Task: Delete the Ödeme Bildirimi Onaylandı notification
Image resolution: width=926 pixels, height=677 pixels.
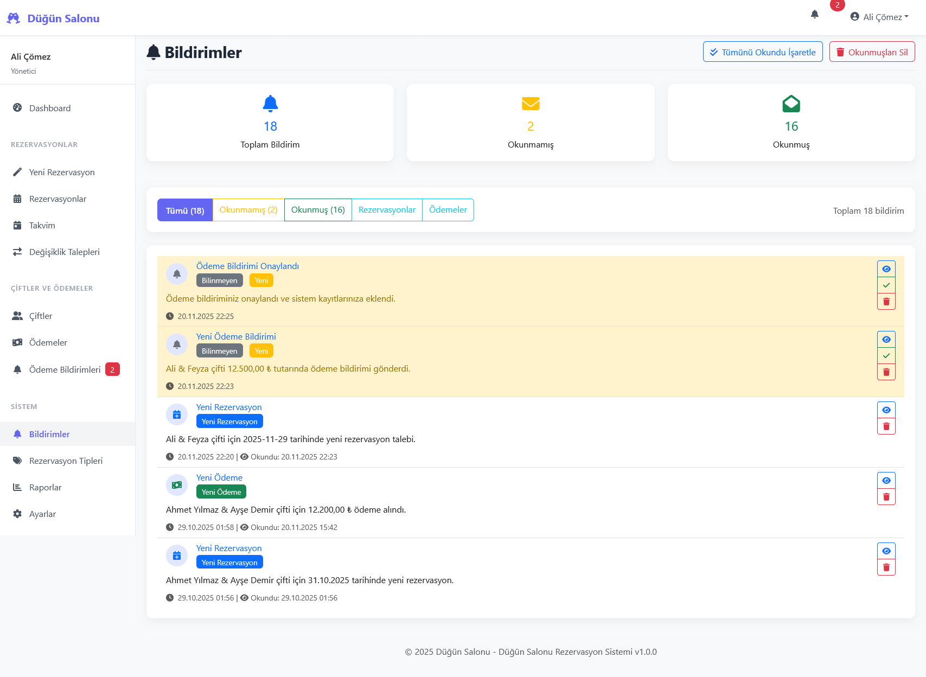Action: click(886, 302)
